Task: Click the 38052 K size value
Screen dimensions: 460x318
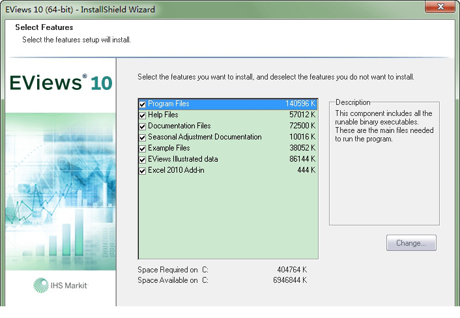Action: click(302, 148)
